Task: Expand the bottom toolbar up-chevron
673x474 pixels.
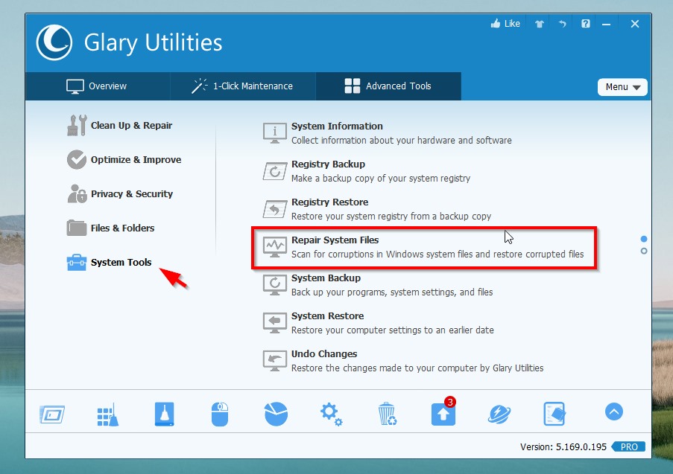Action: coord(614,411)
